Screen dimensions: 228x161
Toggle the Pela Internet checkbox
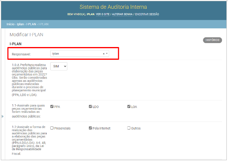coord(90,128)
